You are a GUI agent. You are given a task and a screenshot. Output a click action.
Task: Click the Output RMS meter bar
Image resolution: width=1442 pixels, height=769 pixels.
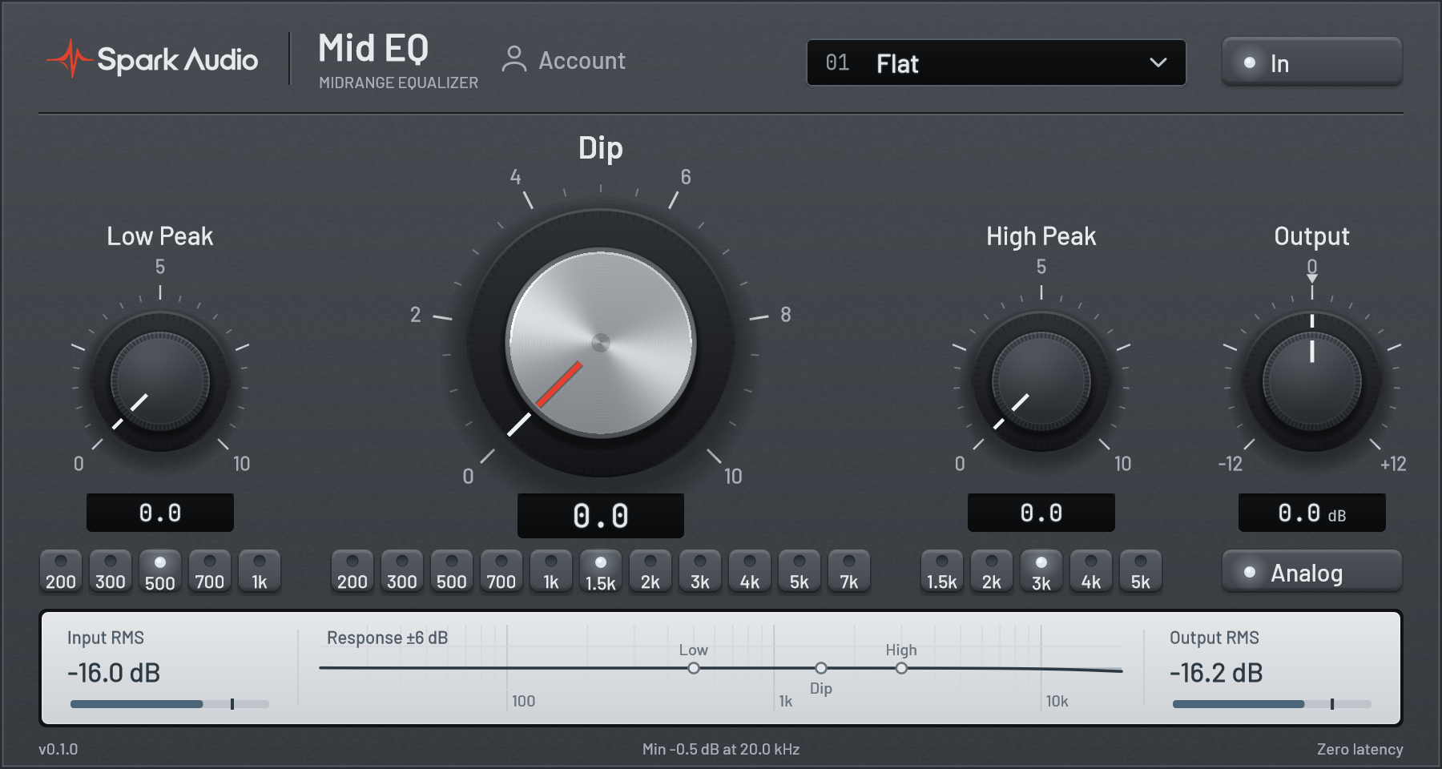(x=1272, y=704)
